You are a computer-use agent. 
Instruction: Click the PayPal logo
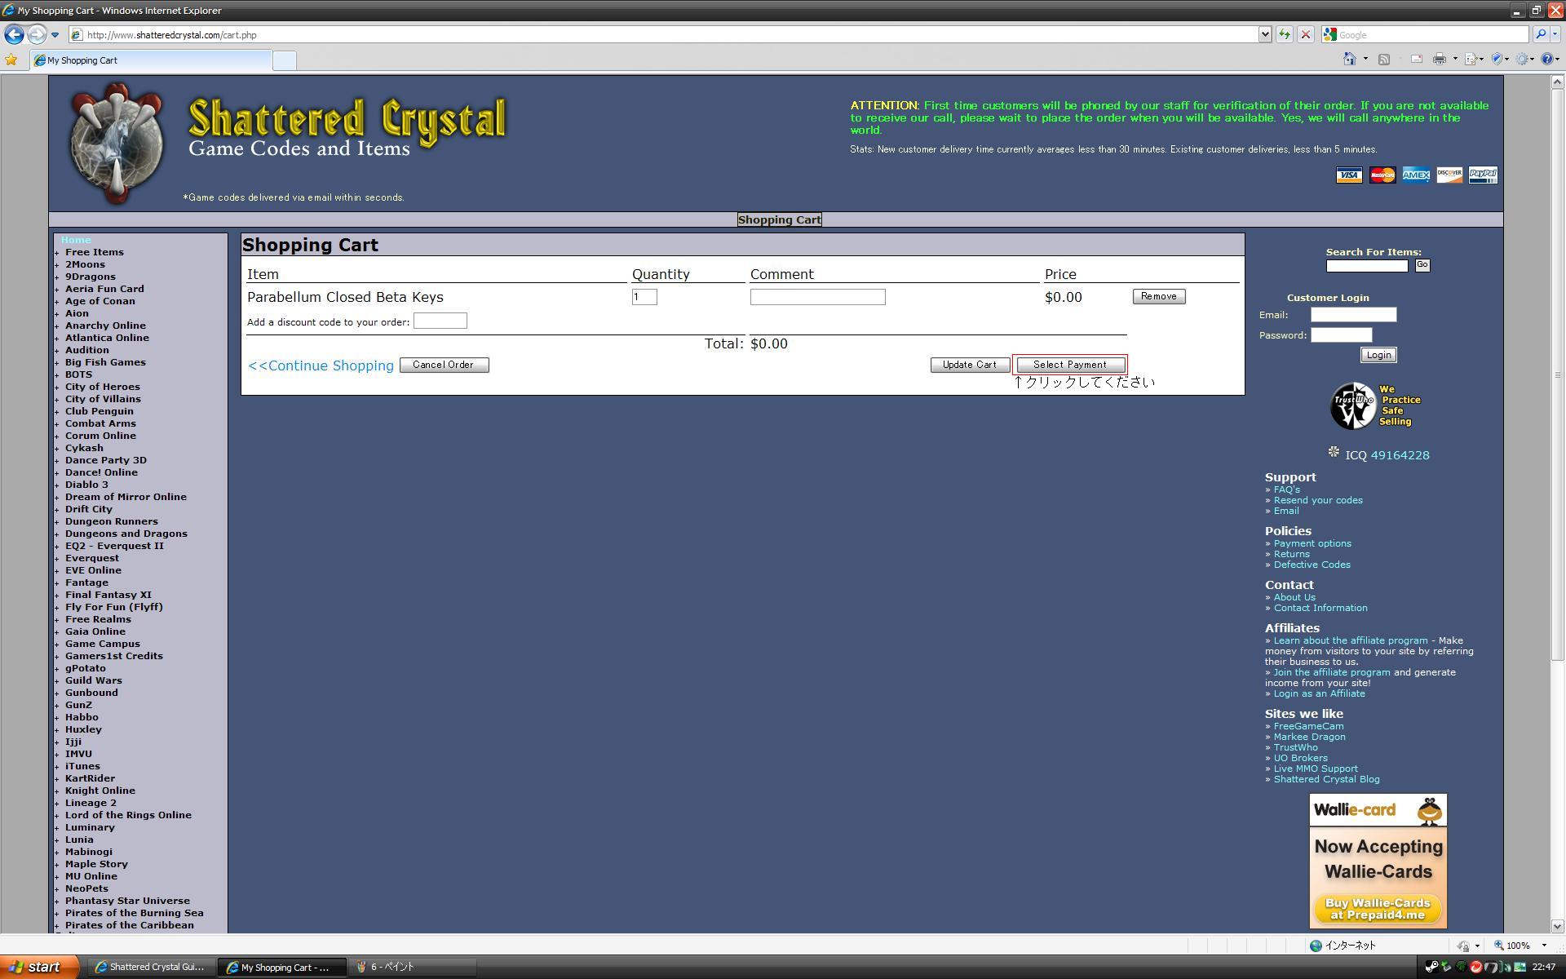[1483, 175]
